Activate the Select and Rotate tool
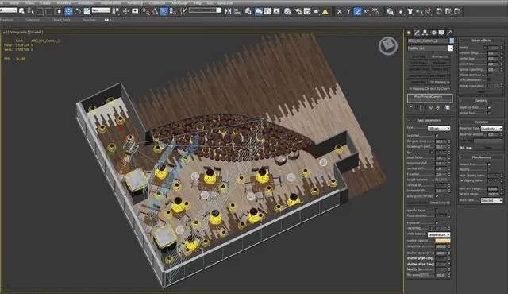Image resolution: width=508 pixels, height=294 pixels. (x=78, y=11)
